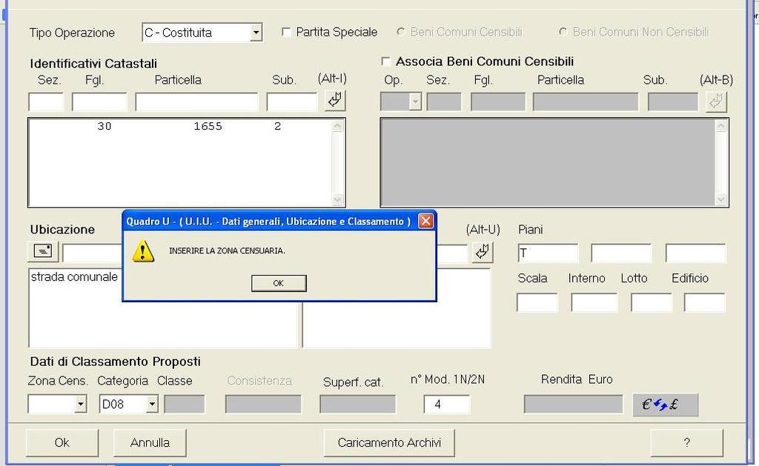Check Associa Beni Comuni Censibili

pyautogui.click(x=385, y=61)
